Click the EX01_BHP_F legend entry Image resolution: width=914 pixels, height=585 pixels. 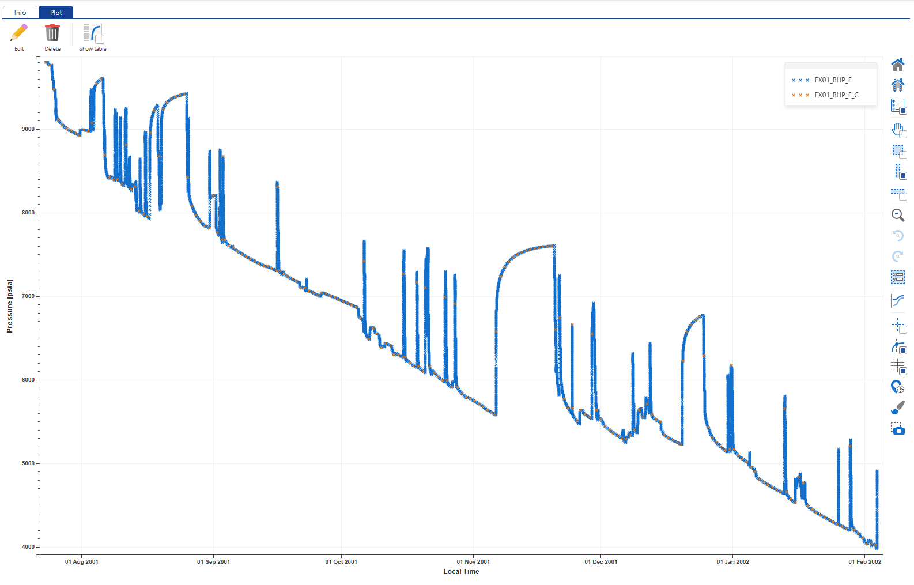point(833,80)
